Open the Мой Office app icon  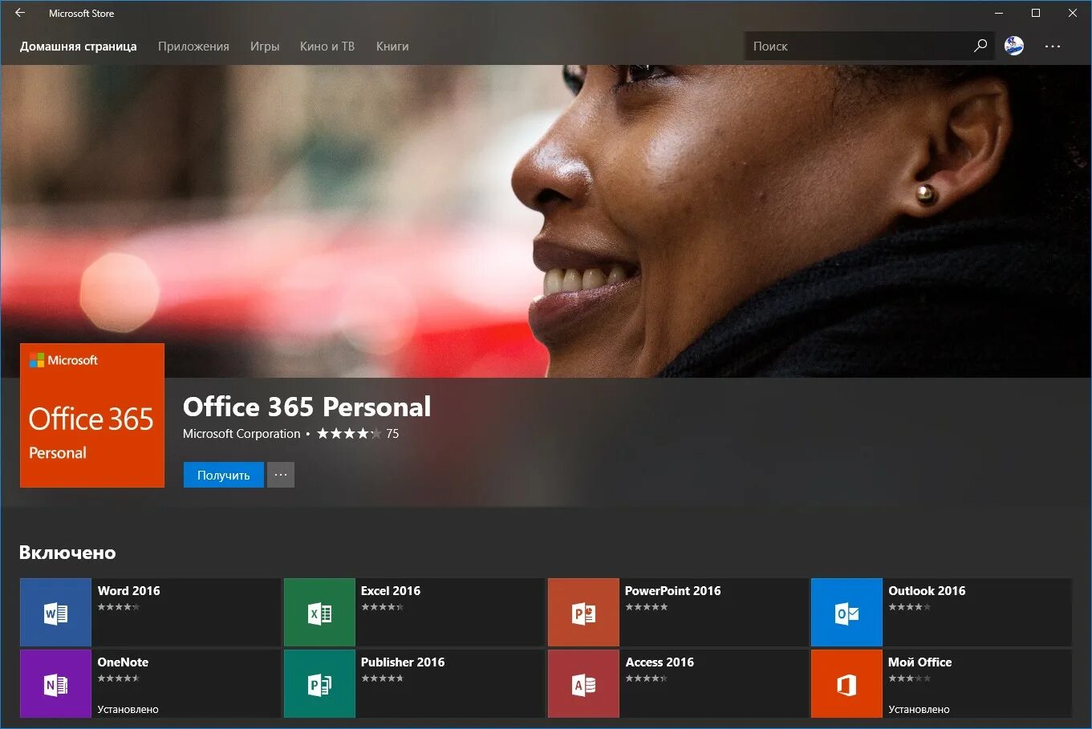[846, 684]
